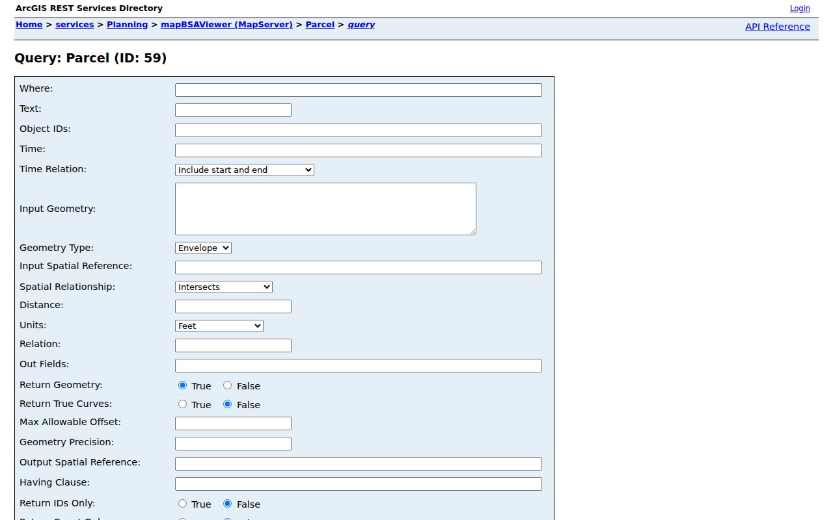Open the Login link
This screenshot has height=520, width=833.
(800, 8)
